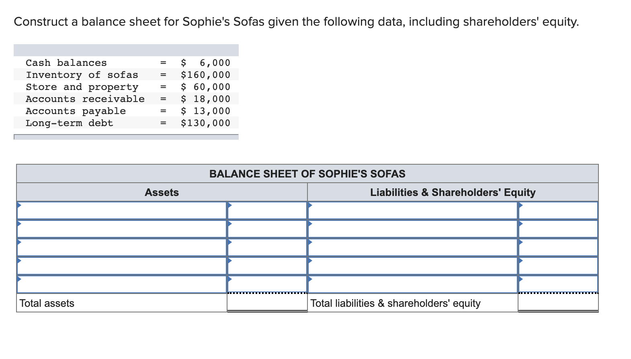Click the dotted total liabilities amount field
This screenshot has height=359, width=631.
tap(558, 303)
